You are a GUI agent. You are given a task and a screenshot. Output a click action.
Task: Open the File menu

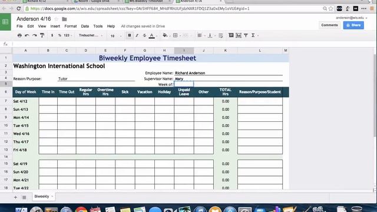(19, 26)
